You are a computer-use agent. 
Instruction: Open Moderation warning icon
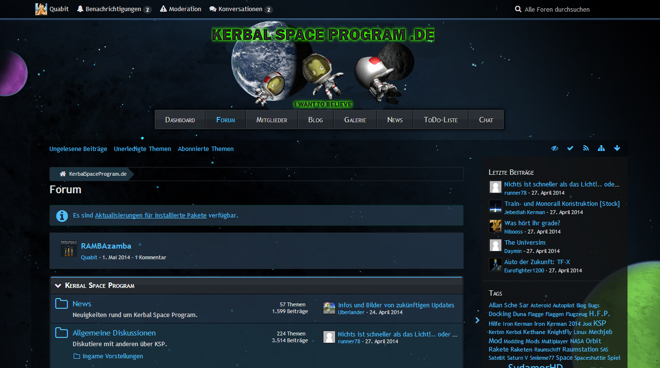(163, 9)
